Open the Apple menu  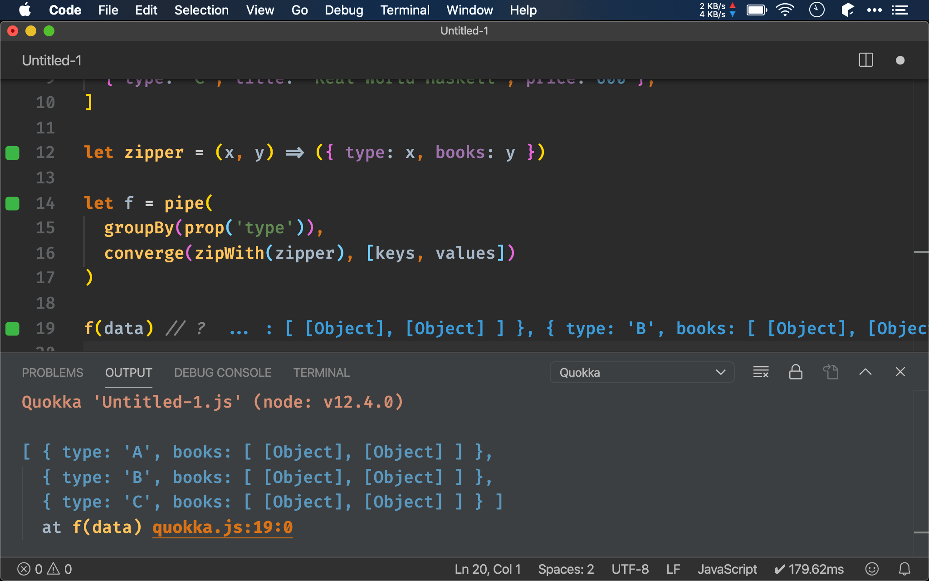25,10
